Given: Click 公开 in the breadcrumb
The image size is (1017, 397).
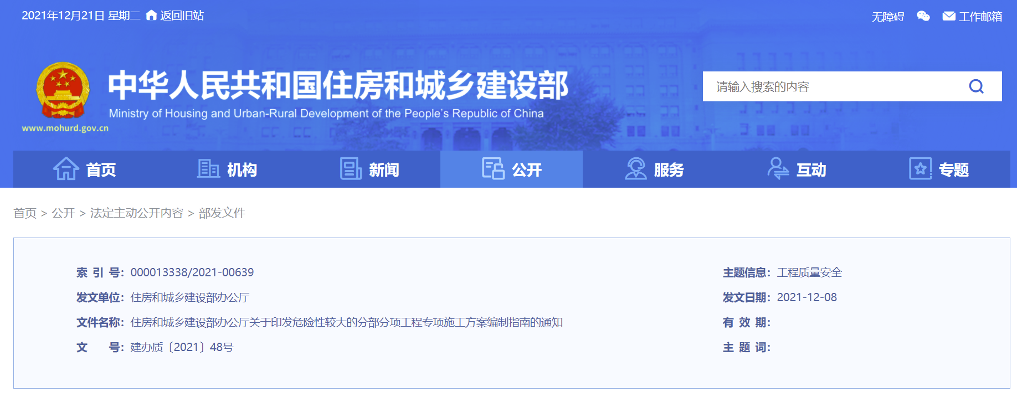Looking at the screenshot, I should point(63,213).
